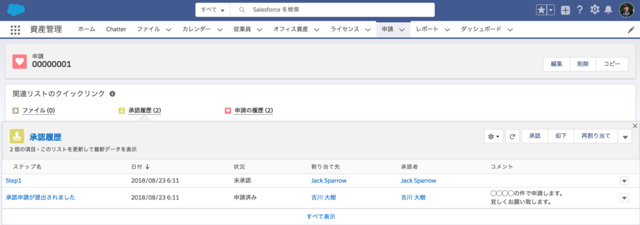Open the オフィス資産 tab
The image size is (640, 225).
point(291,29)
